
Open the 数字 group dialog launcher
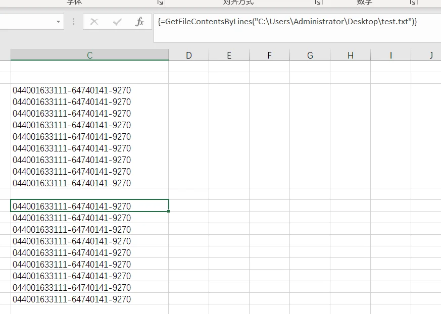coord(413,2)
